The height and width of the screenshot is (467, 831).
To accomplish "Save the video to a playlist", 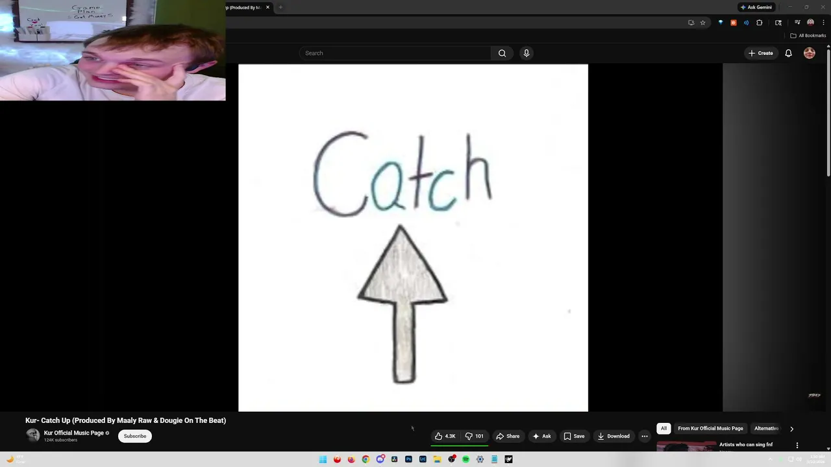I will 574,436.
